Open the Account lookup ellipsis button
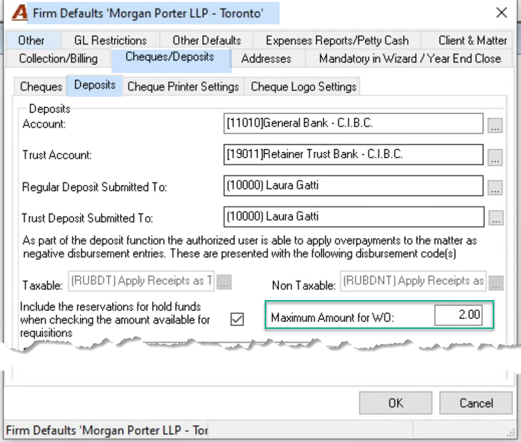Screen dimensions: 521x442 tap(495, 126)
